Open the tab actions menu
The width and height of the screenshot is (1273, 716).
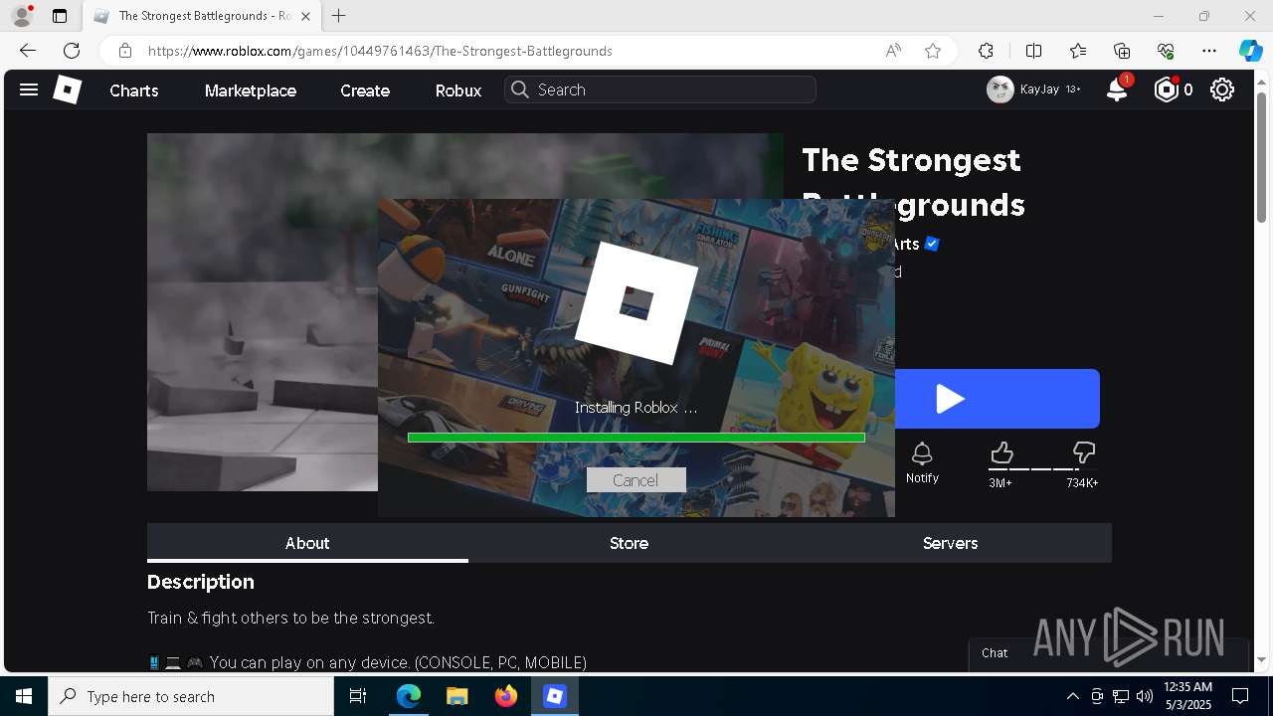pyautogui.click(x=60, y=16)
